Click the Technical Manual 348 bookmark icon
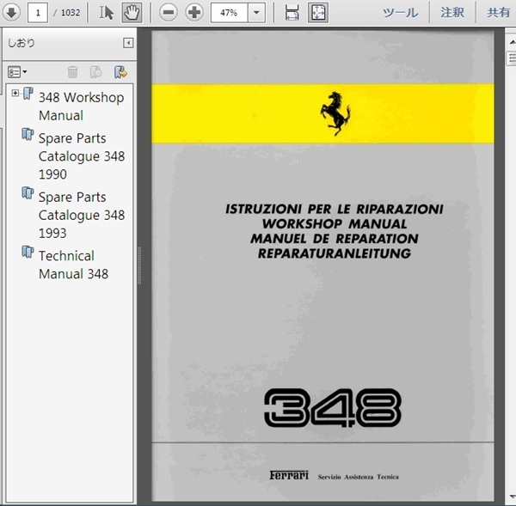The image size is (516, 506). click(x=28, y=253)
